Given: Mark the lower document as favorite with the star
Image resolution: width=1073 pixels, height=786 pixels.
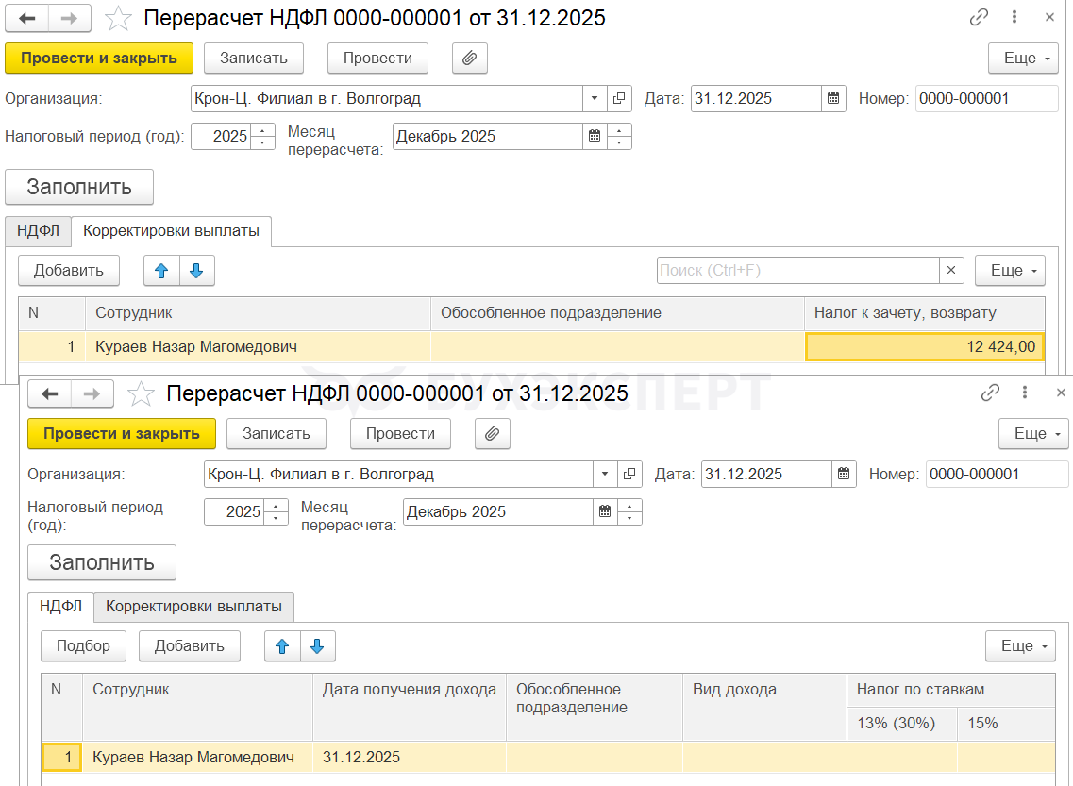Looking at the screenshot, I should (x=141, y=393).
